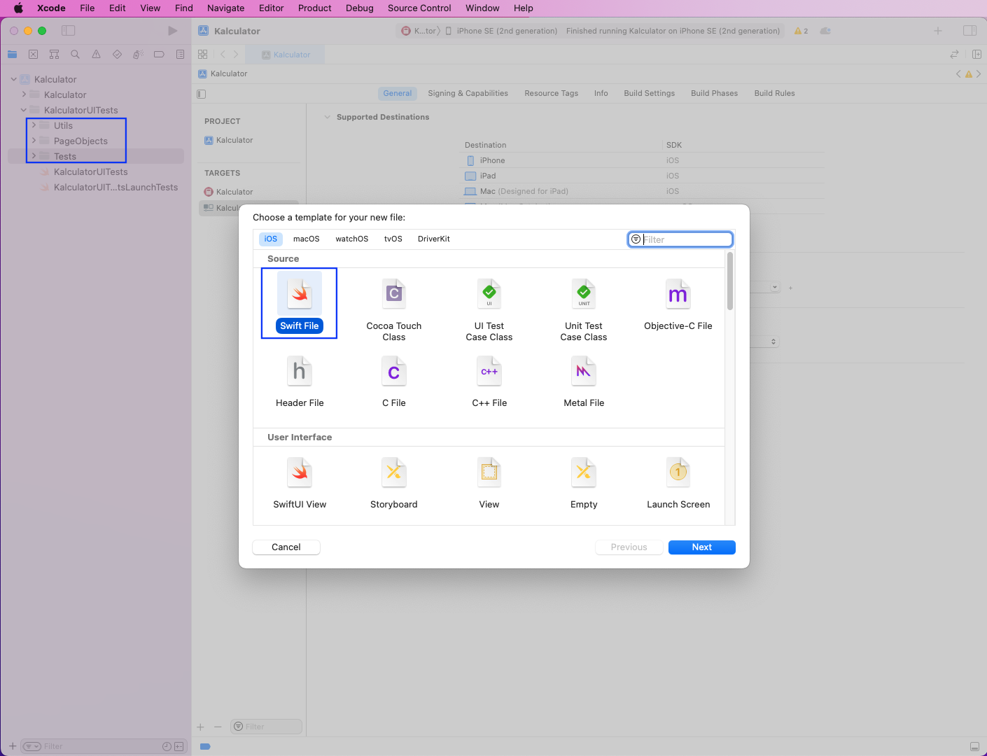Collapse the KalculatorUITests group
The width and height of the screenshot is (987, 756).
pos(24,110)
